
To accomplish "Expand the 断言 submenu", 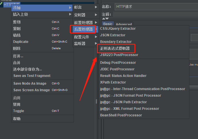I will pos(86,7).
